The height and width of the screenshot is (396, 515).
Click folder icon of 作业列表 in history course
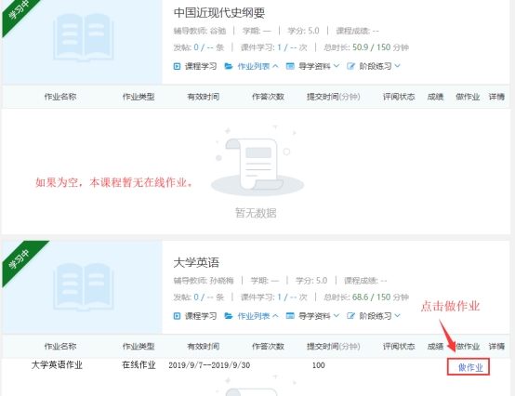pos(229,66)
